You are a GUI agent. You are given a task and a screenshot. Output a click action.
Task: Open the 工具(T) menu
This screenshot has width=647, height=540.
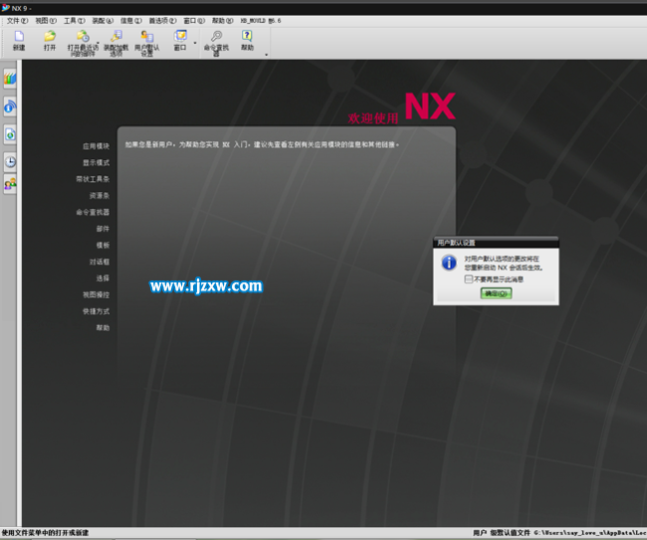(75, 21)
